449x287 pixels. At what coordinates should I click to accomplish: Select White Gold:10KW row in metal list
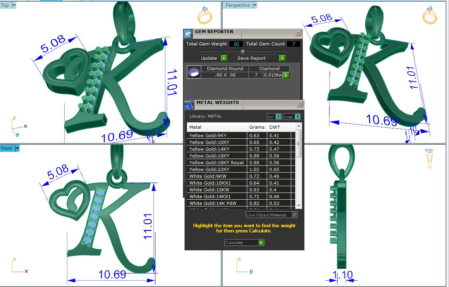click(x=217, y=190)
